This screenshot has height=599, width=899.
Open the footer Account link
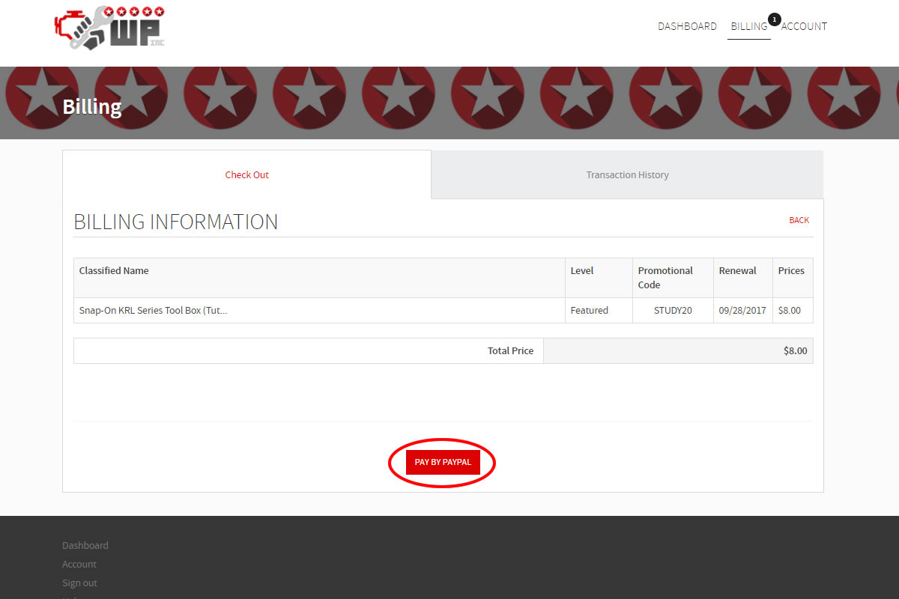79,564
